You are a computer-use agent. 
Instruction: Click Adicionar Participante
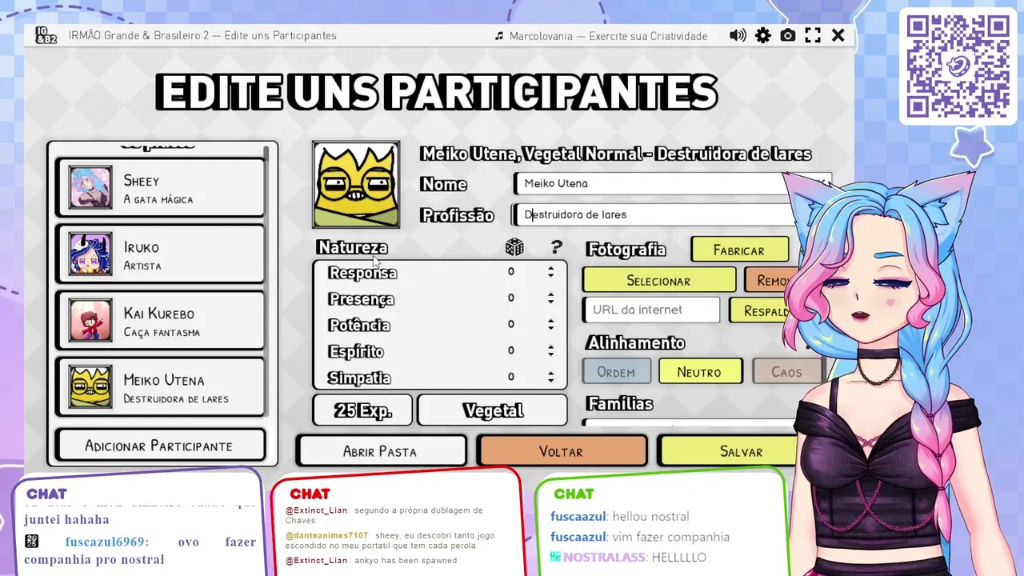[x=159, y=446]
